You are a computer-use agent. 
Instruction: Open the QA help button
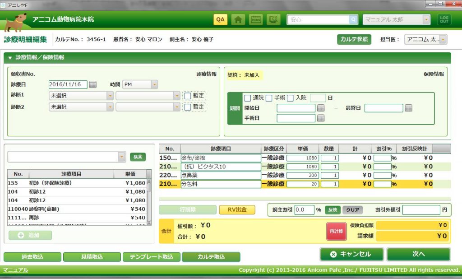[220, 19]
